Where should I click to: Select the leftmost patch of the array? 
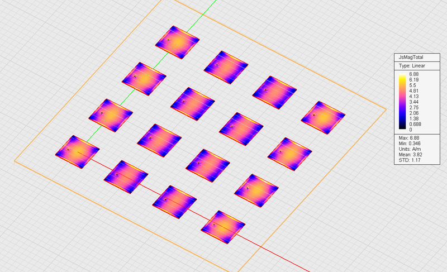click(77, 152)
